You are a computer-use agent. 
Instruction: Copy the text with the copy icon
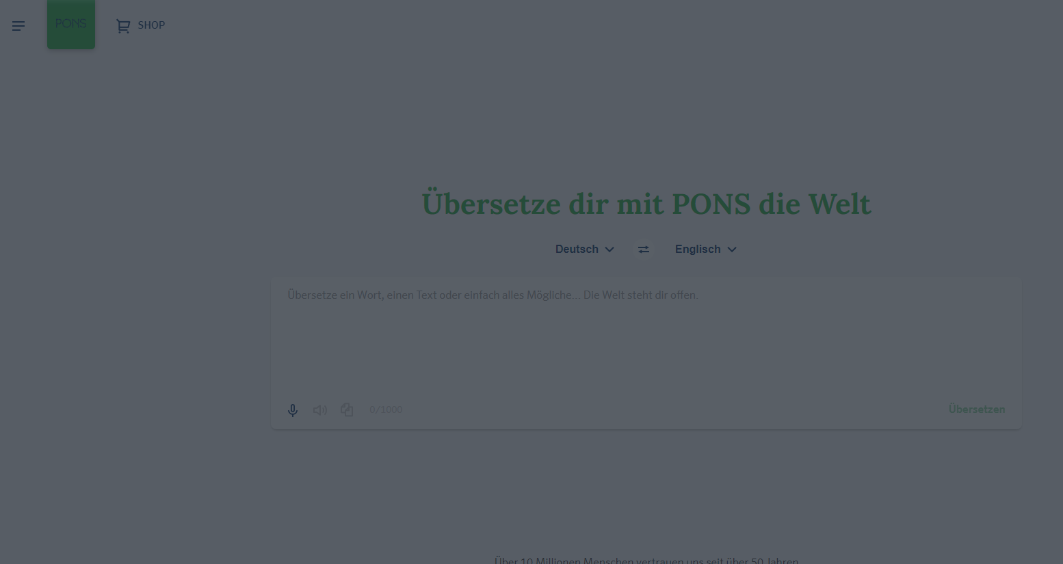point(347,409)
